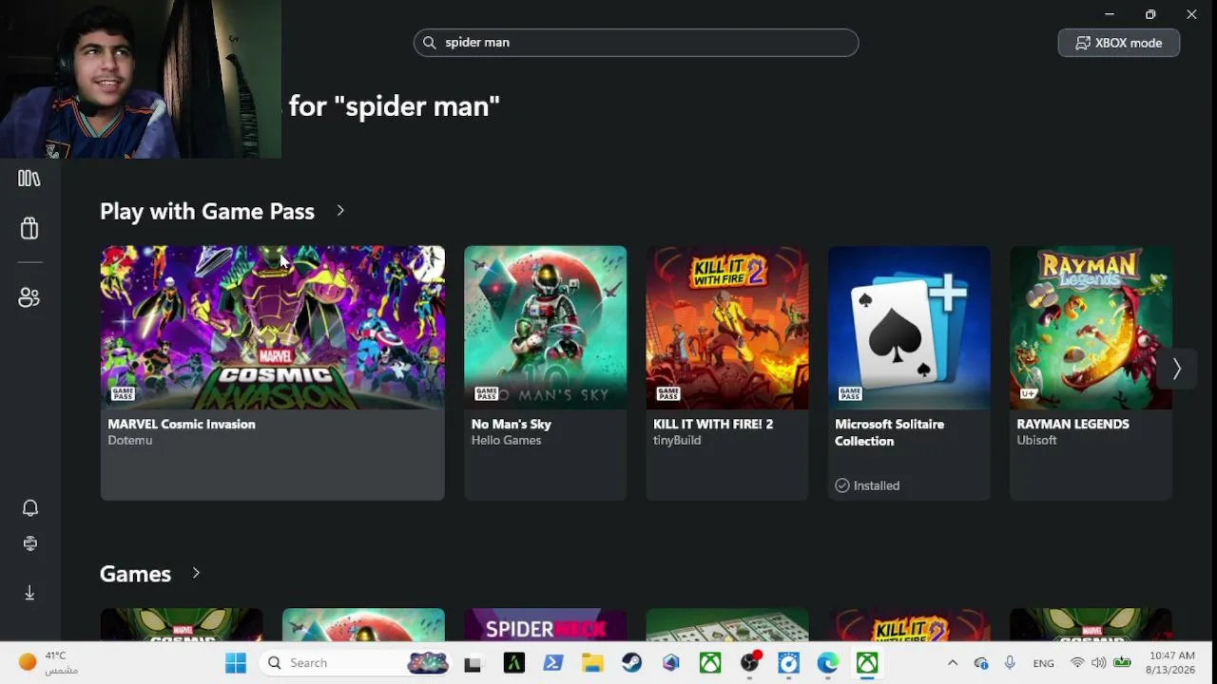The height and width of the screenshot is (684, 1217).
Task: Click the Ubisoft publisher name
Action: tap(1036, 441)
